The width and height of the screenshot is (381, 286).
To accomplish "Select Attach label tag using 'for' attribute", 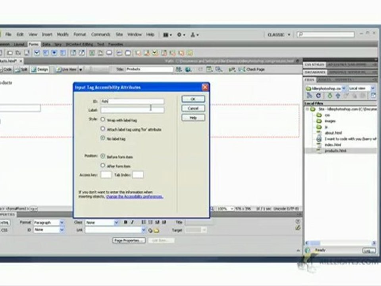I will 103,129.
